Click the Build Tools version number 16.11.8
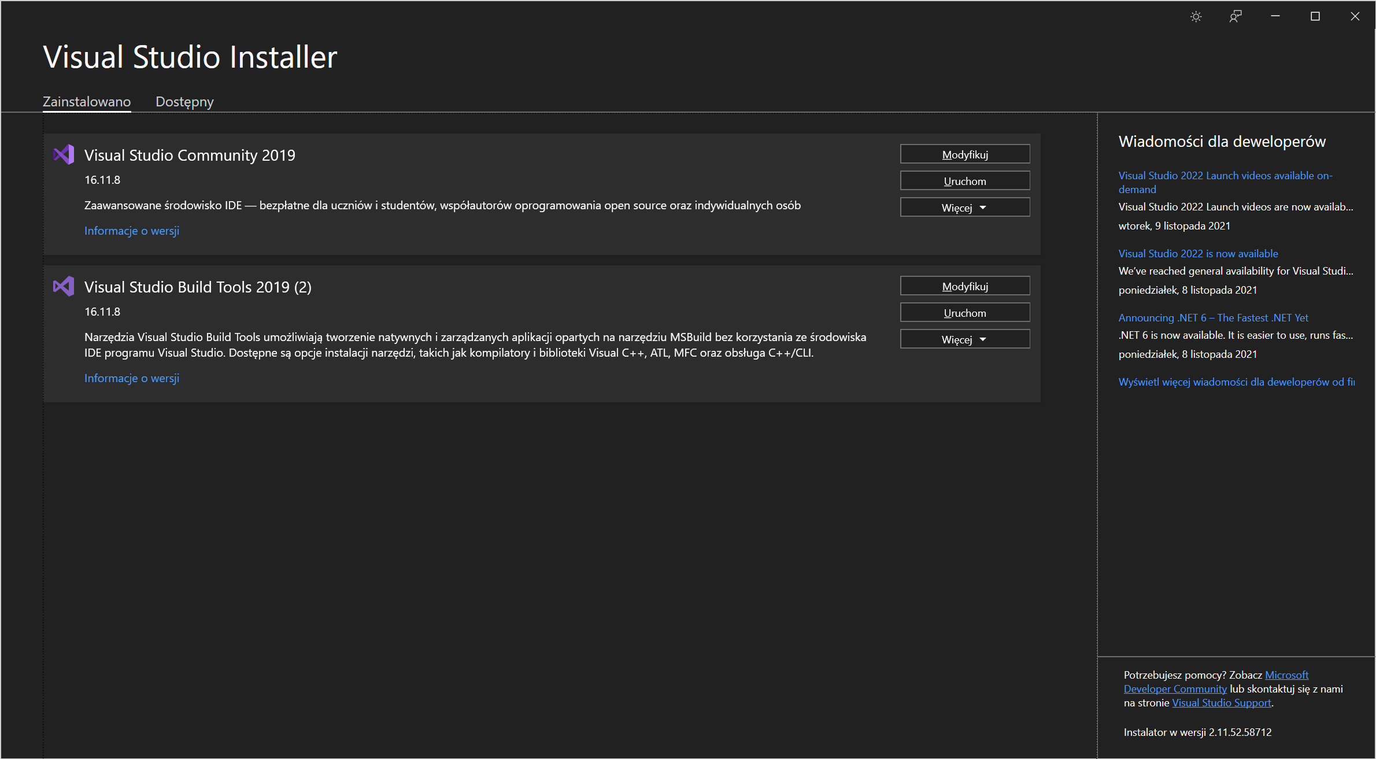The width and height of the screenshot is (1376, 759). 102,312
